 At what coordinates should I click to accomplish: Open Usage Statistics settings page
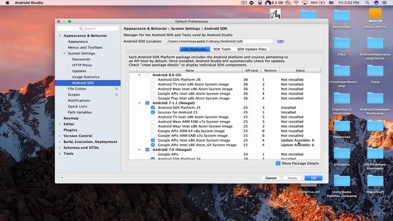point(86,77)
